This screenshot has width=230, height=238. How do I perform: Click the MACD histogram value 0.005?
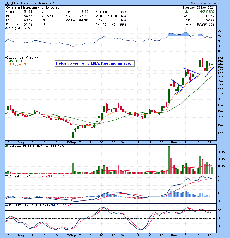coord(60,176)
